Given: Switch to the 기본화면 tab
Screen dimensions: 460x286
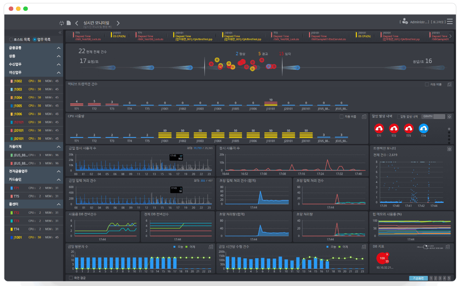Looking at the screenshot, I should pyautogui.click(x=418, y=278).
